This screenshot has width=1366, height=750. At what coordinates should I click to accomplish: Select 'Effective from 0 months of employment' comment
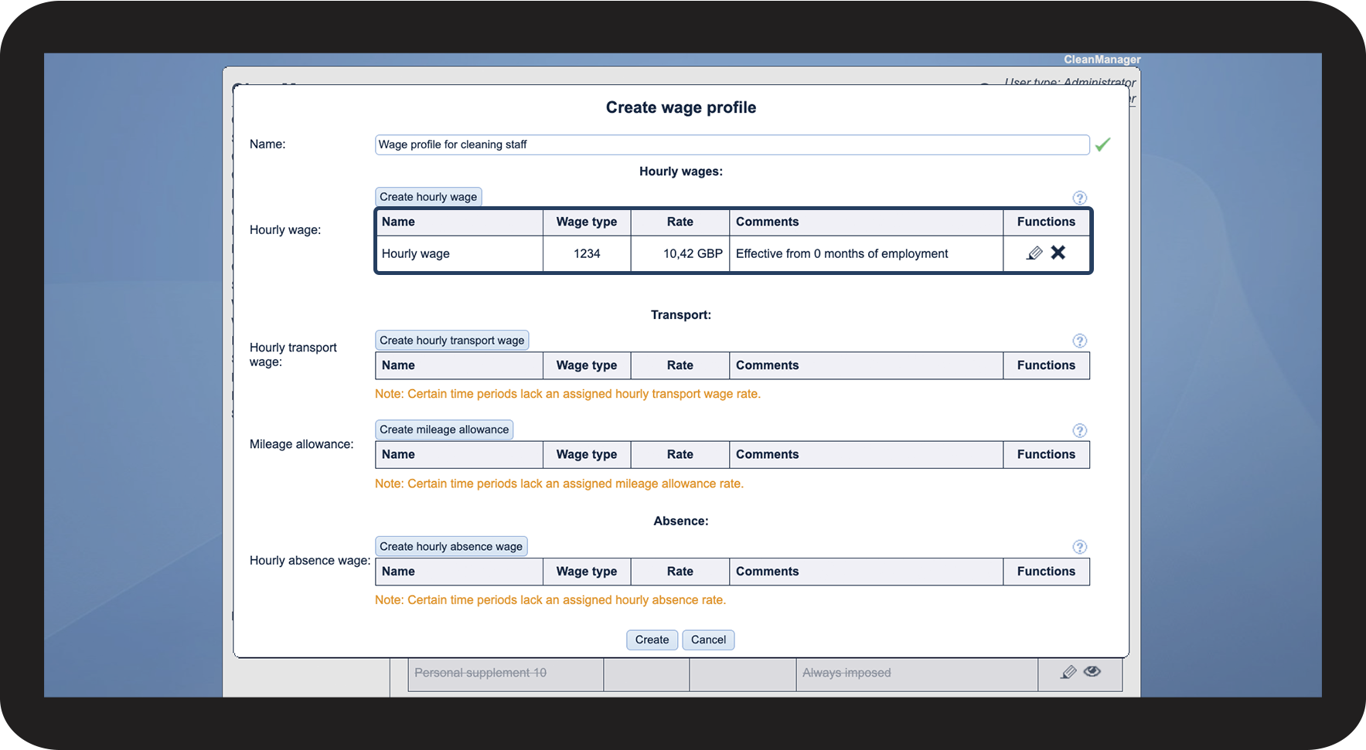[x=842, y=253]
